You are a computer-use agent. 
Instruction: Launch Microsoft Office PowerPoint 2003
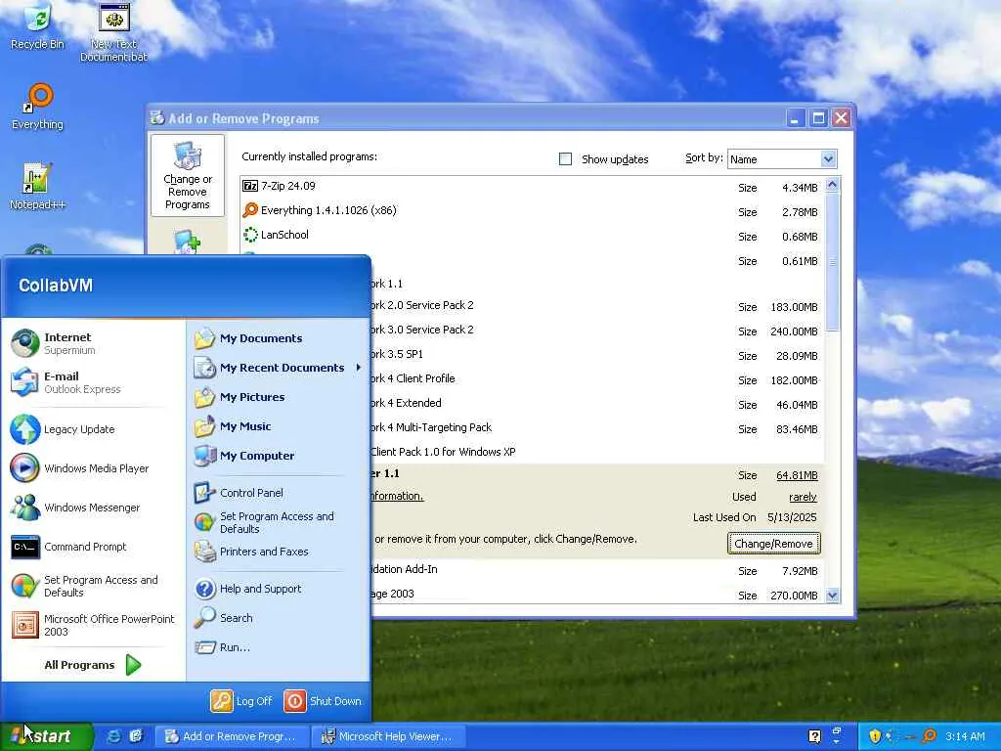coord(93,625)
